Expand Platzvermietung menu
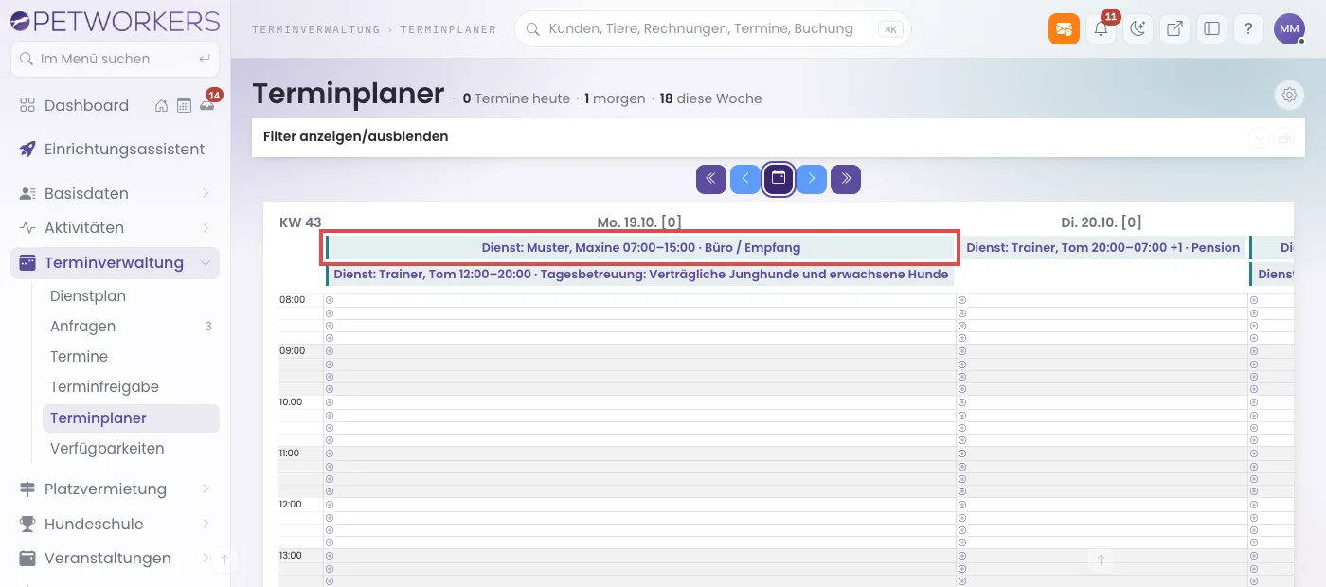Viewport: 1326px width, 587px height. point(115,489)
